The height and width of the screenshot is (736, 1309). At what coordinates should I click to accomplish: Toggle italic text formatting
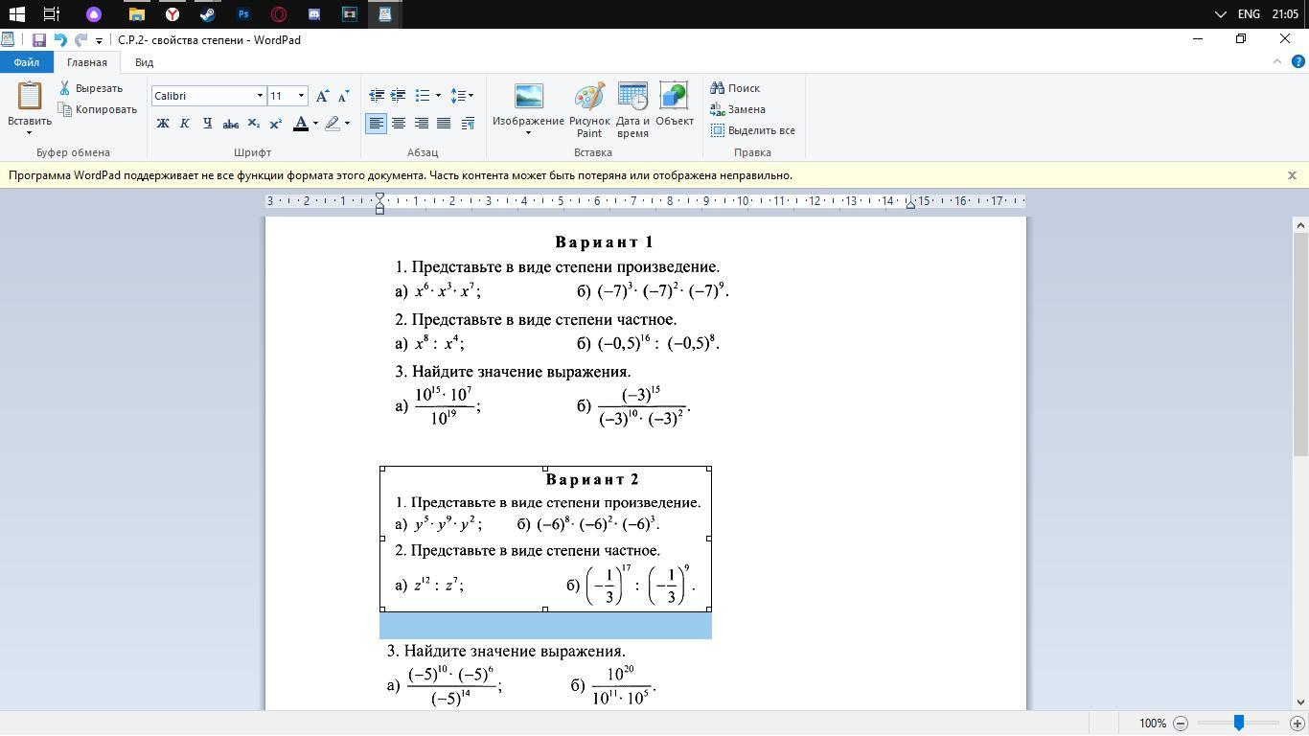pyautogui.click(x=185, y=124)
